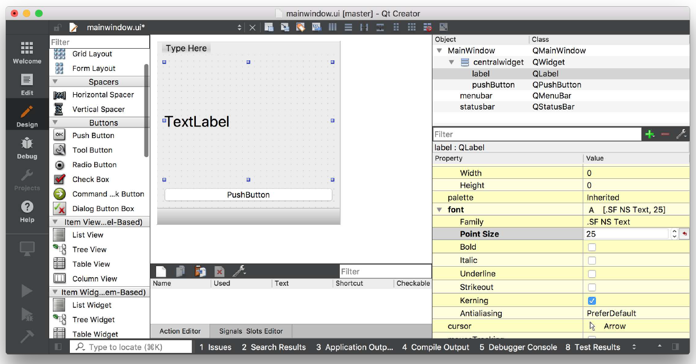Apply Lay Out Horizontally from toolbar
This screenshot has height=364, width=696.
(x=332, y=28)
